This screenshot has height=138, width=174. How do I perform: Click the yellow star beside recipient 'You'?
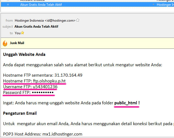[x=22, y=33]
